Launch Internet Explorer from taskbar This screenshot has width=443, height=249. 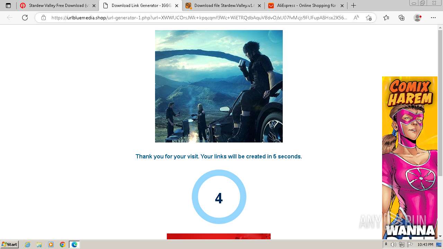(x=28, y=245)
